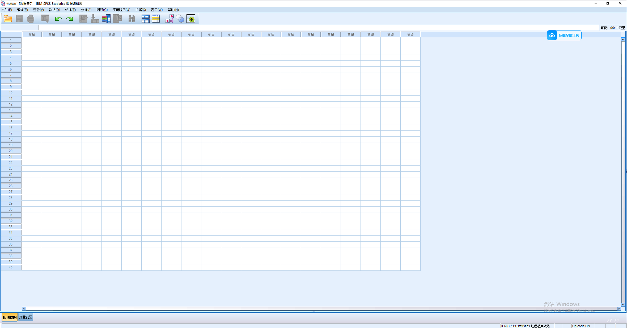Redo an action using the green redo arrow

pyautogui.click(x=69, y=19)
